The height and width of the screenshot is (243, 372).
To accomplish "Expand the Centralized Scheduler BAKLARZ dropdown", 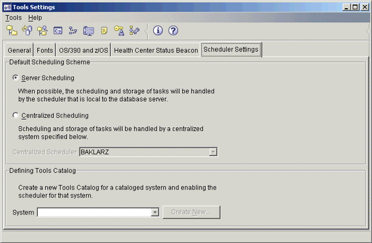I will [213, 152].
